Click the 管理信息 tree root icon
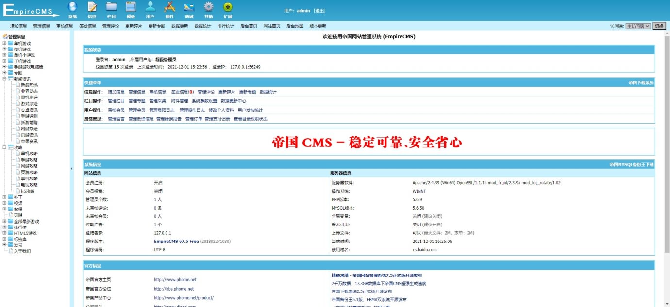Screen dimensions: 670x307 coord(5,36)
